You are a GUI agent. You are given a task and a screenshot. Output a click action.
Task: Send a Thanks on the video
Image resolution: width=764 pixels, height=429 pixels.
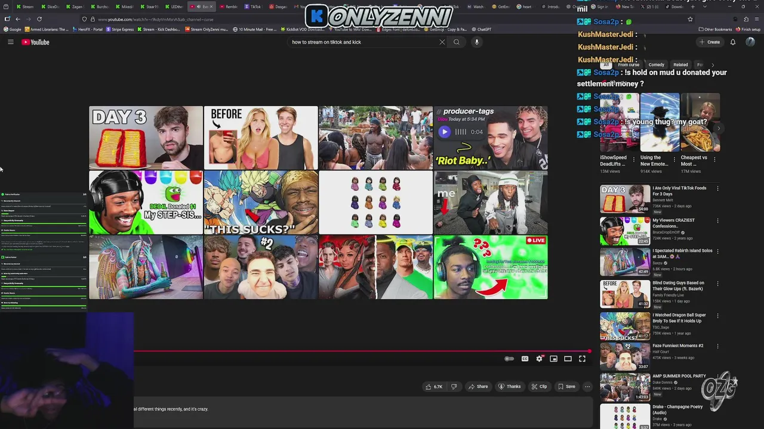click(509, 387)
